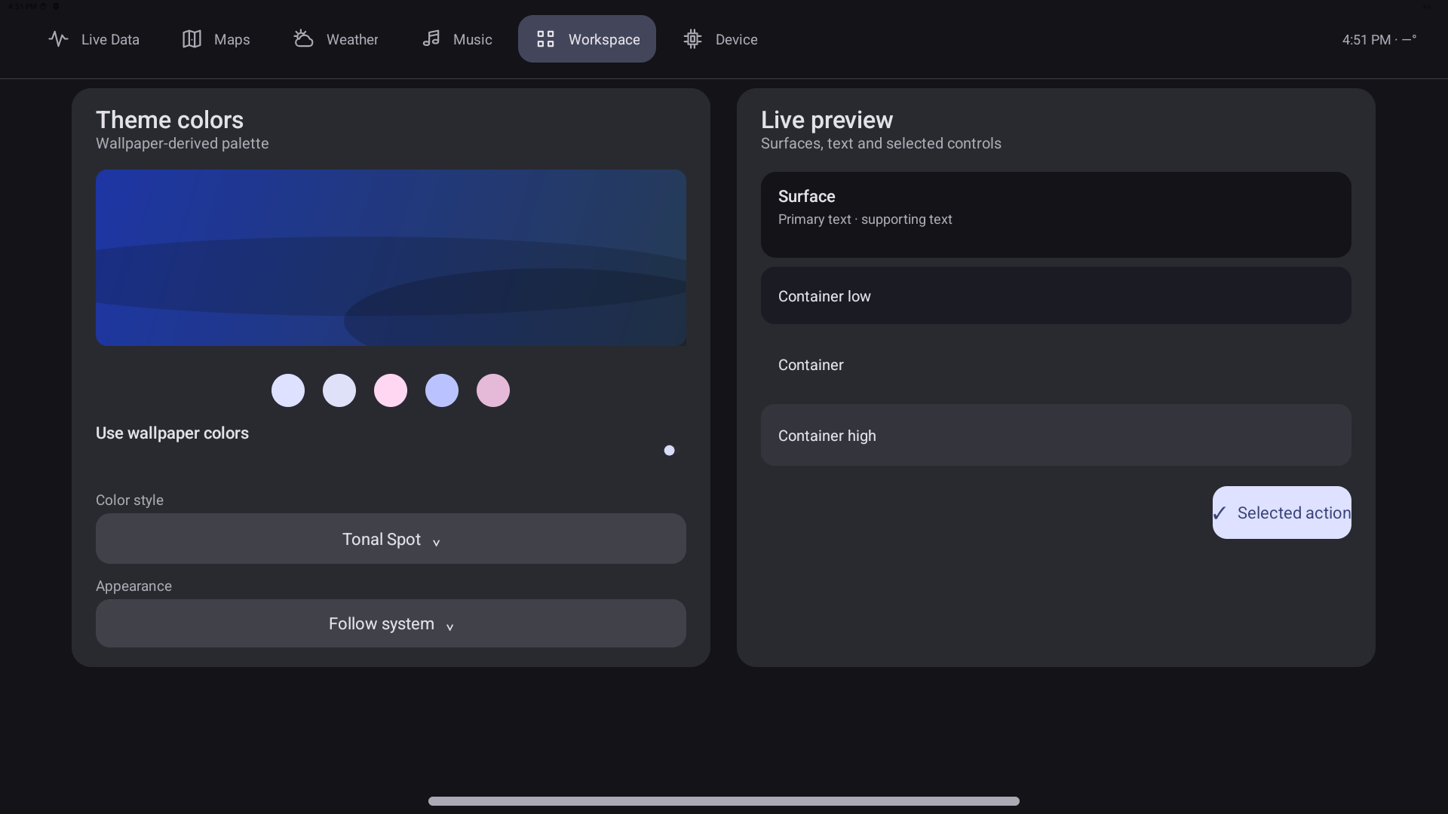Click the Maps folded-map icon

point(192,39)
